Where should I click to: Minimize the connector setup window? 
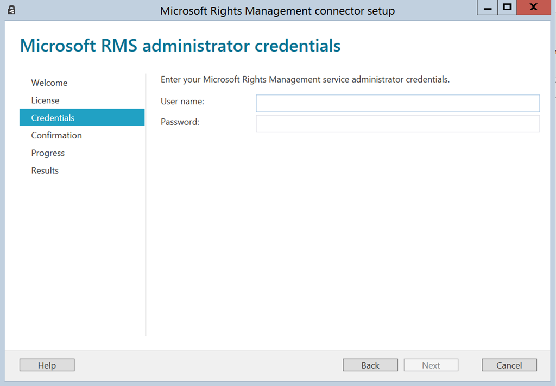(x=488, y=8)
